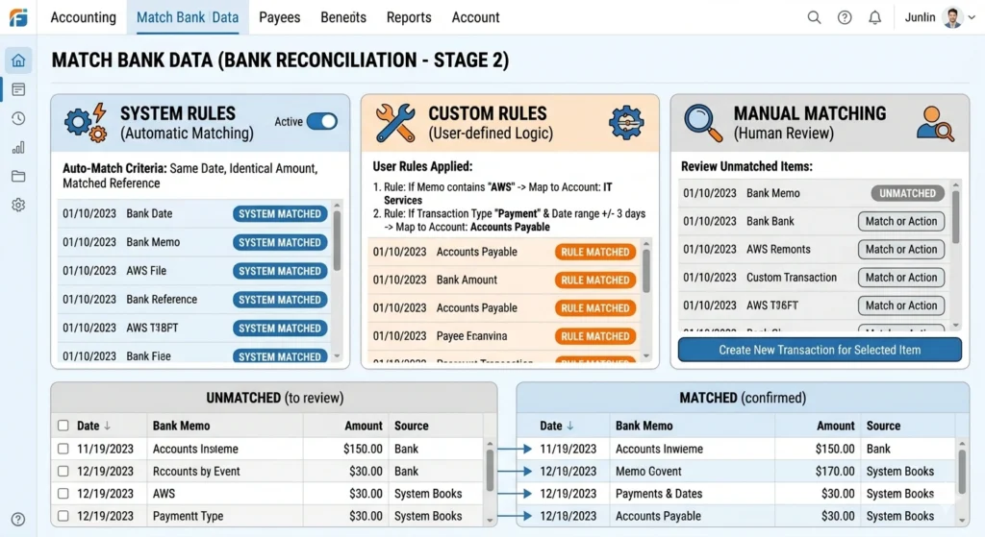Screen dimensions: 985x537
Task: Click the Junlin user avatar
Action: (x=953, y=17)
